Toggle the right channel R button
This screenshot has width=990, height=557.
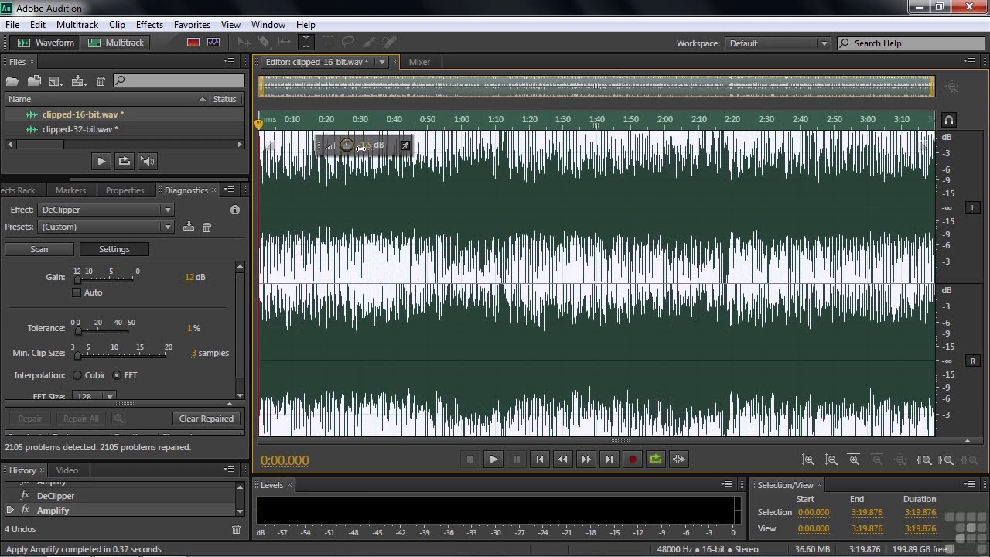tap(973, 361)
